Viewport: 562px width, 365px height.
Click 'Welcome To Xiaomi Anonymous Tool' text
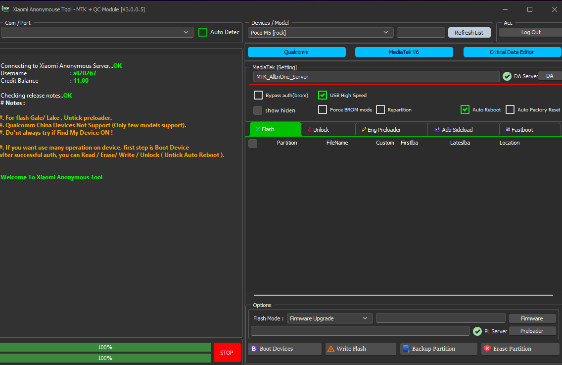(51, 177)
